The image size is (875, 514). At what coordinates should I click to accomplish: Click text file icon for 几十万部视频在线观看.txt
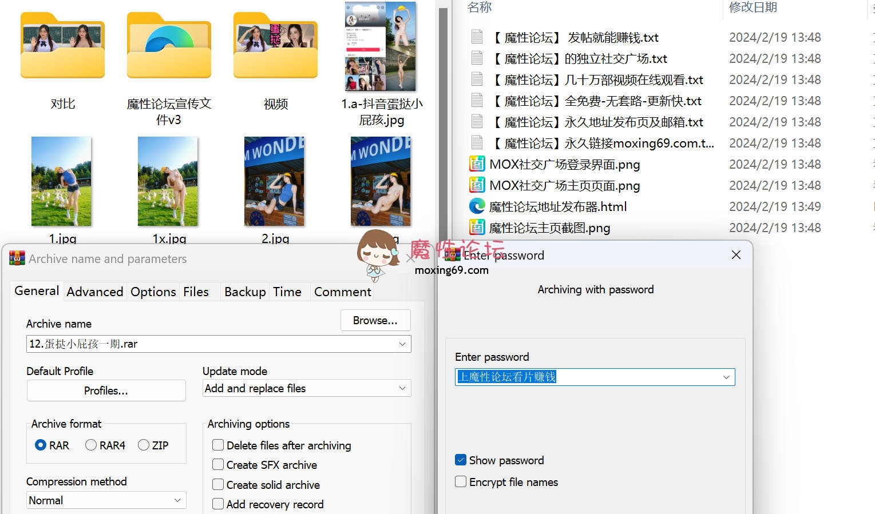(x=477, y=79)
